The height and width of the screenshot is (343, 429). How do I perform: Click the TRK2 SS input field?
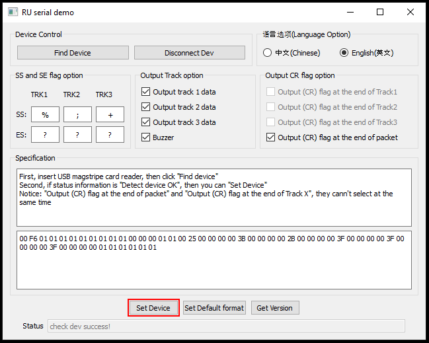point(77,115)
